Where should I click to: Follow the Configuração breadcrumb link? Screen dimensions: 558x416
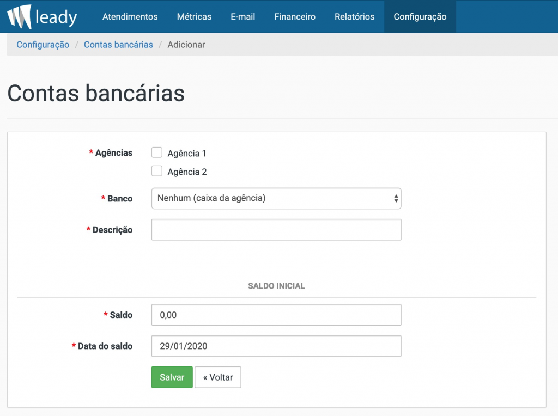tap(43, 45)
